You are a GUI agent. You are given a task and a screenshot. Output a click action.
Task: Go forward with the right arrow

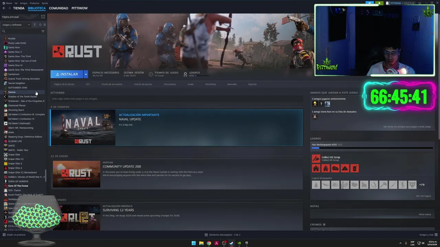tap(9, 8)
